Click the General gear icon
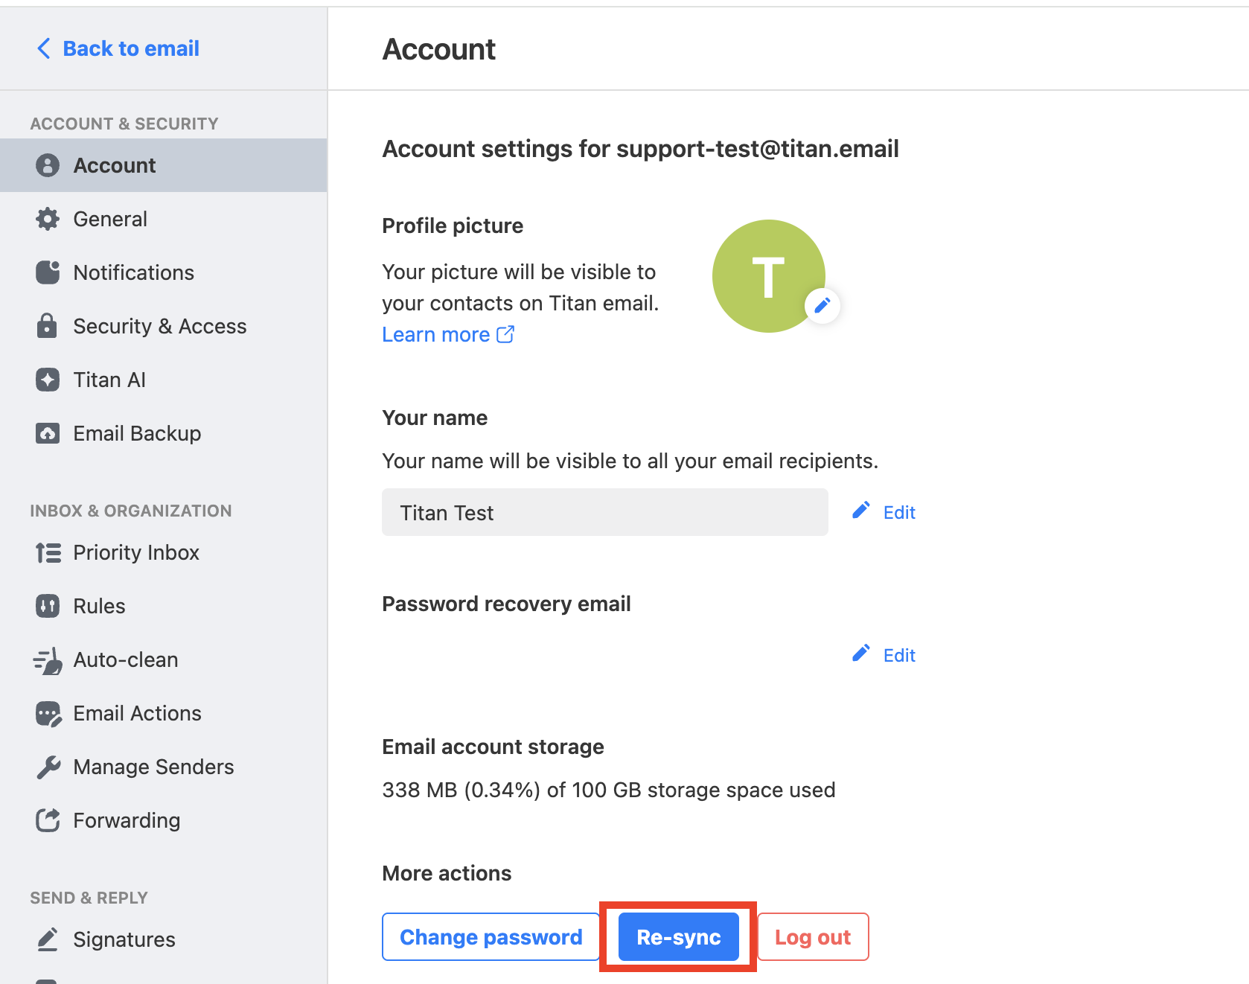This screenshot has width=1249, height=984. click(x=48, y=219)
